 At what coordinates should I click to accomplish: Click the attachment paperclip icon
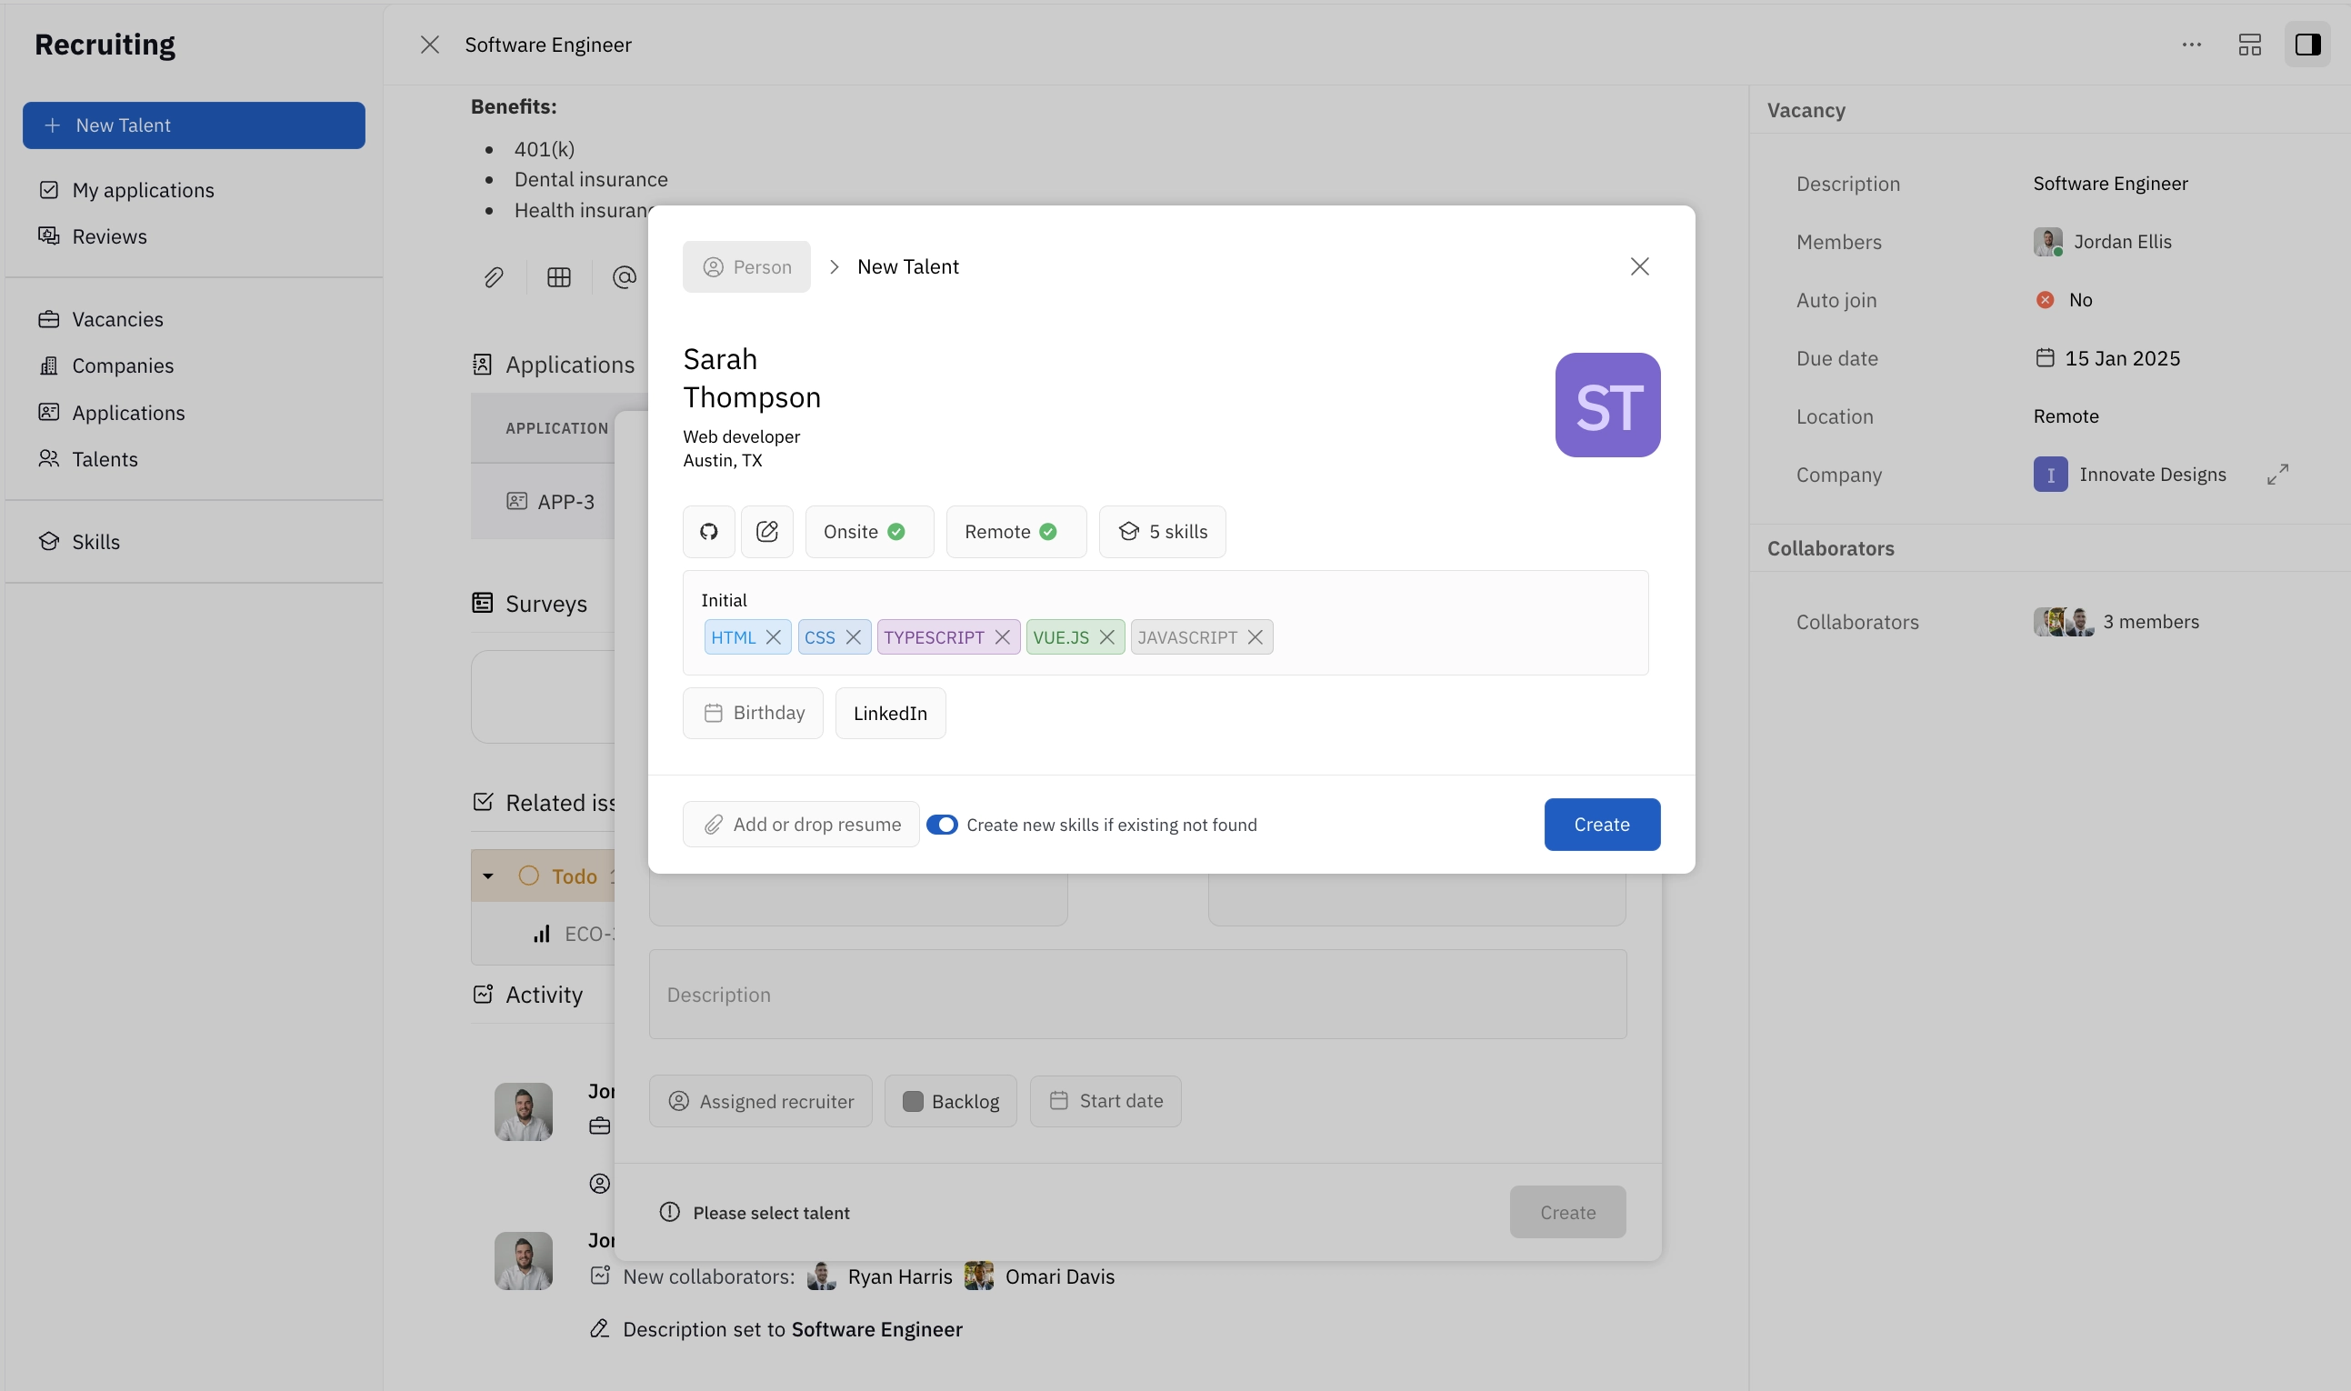pyautogui.click(x=494, y=277)
